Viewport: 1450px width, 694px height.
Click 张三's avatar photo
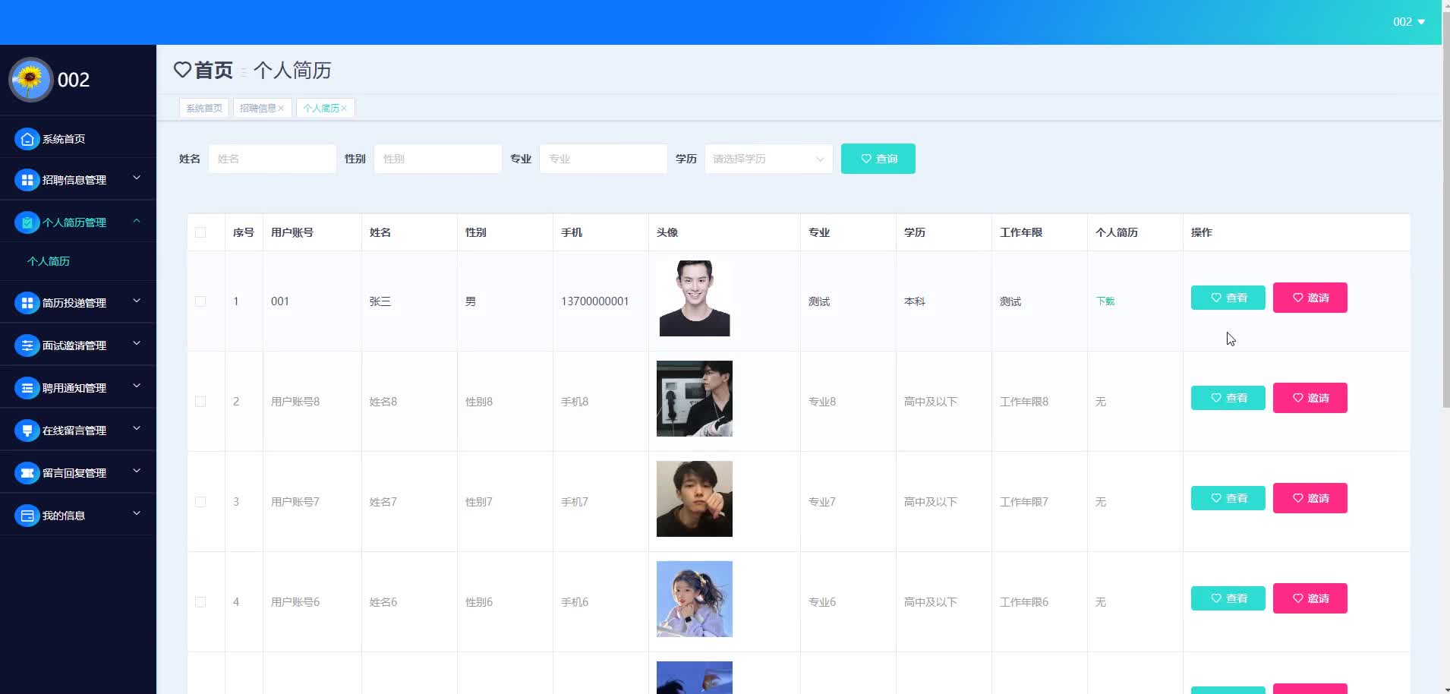[x=695, y=298]
